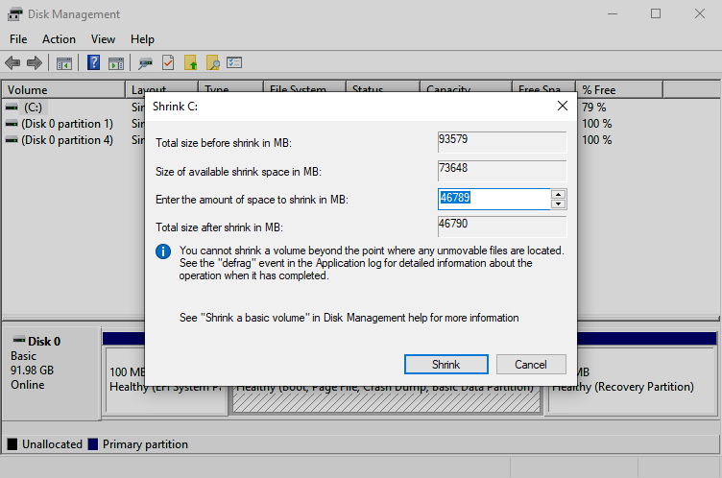Cancel the Shrink C: dialog
This screenshot has width=722, height=478.
(x=531, y=365)
